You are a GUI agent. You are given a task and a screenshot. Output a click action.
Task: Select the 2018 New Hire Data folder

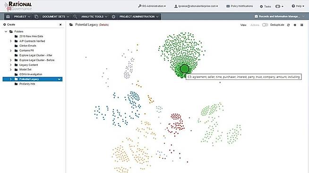[x=31, y=36]
